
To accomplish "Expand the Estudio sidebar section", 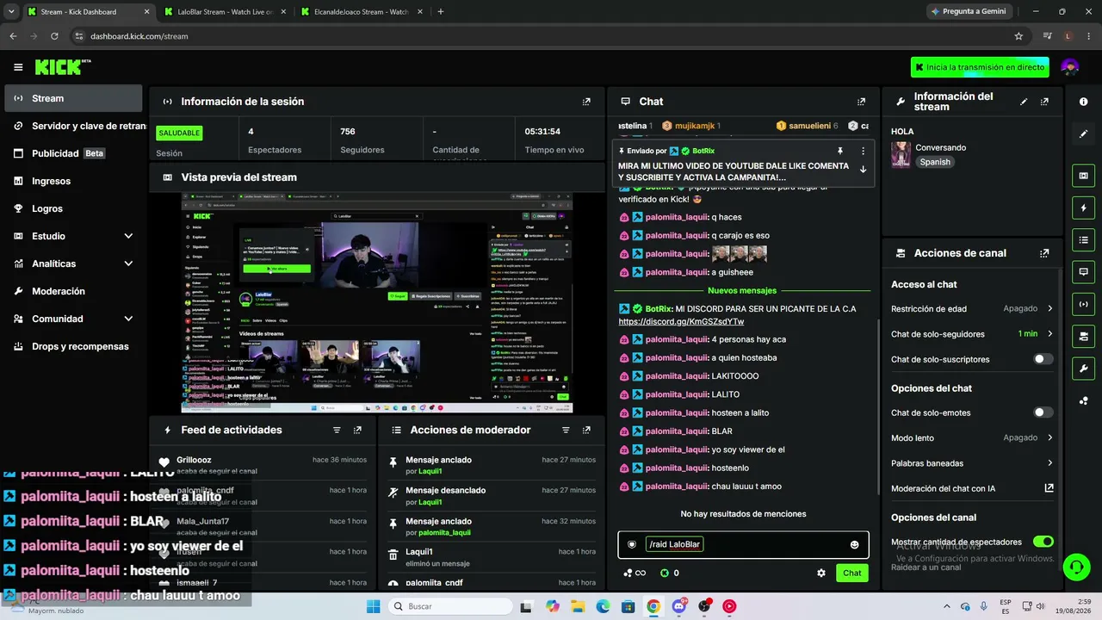I will 73,236.
